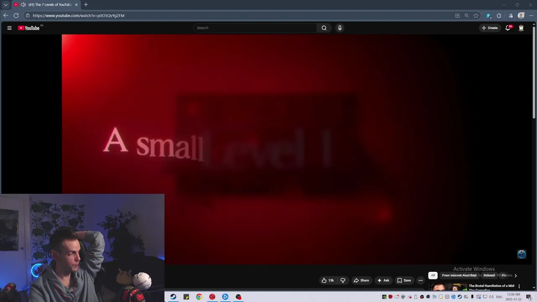Start voice search with microphone icon
The height and width of the screenshot is (302, 537).
340,28
